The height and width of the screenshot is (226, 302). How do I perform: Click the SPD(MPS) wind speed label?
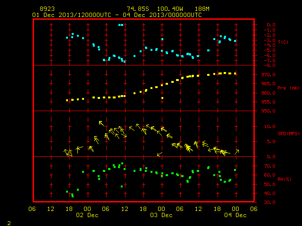coord(288,133)
